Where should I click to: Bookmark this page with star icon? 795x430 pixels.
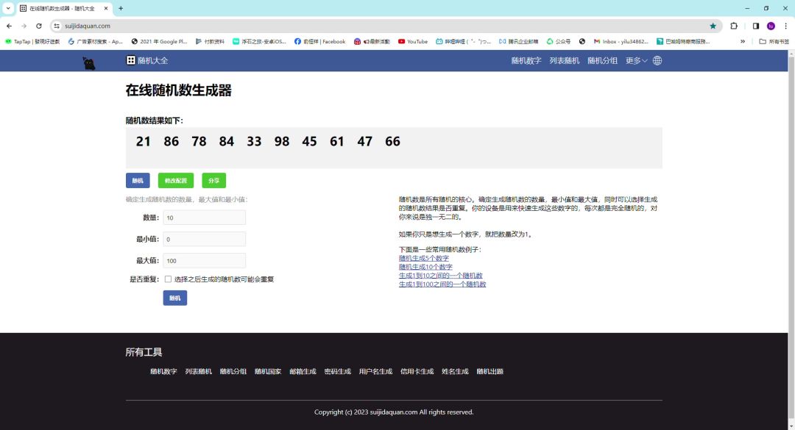coord(713,26)
